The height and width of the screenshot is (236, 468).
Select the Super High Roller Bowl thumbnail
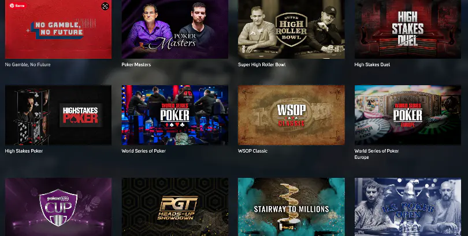(x=291, y=29)
